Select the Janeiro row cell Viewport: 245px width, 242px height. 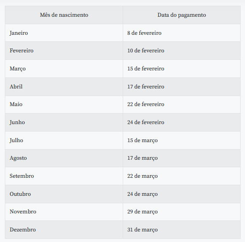[64, 33]
